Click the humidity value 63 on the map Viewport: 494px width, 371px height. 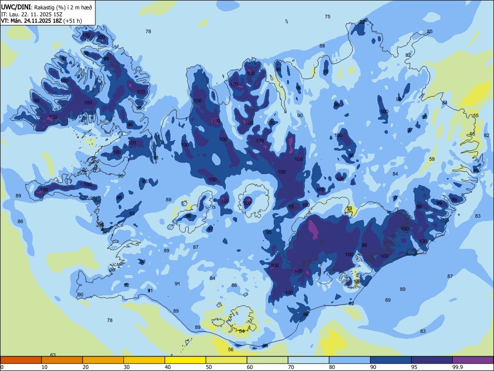[53, 355]
